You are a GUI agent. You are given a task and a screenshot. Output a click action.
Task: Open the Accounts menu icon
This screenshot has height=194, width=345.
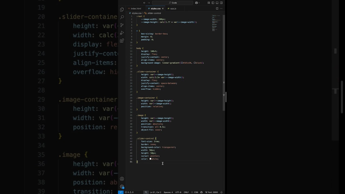coord(122,179)
